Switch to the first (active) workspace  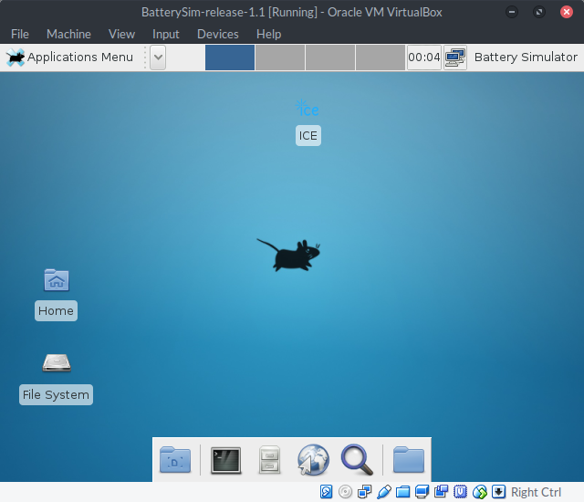click(x=230, y=58)
